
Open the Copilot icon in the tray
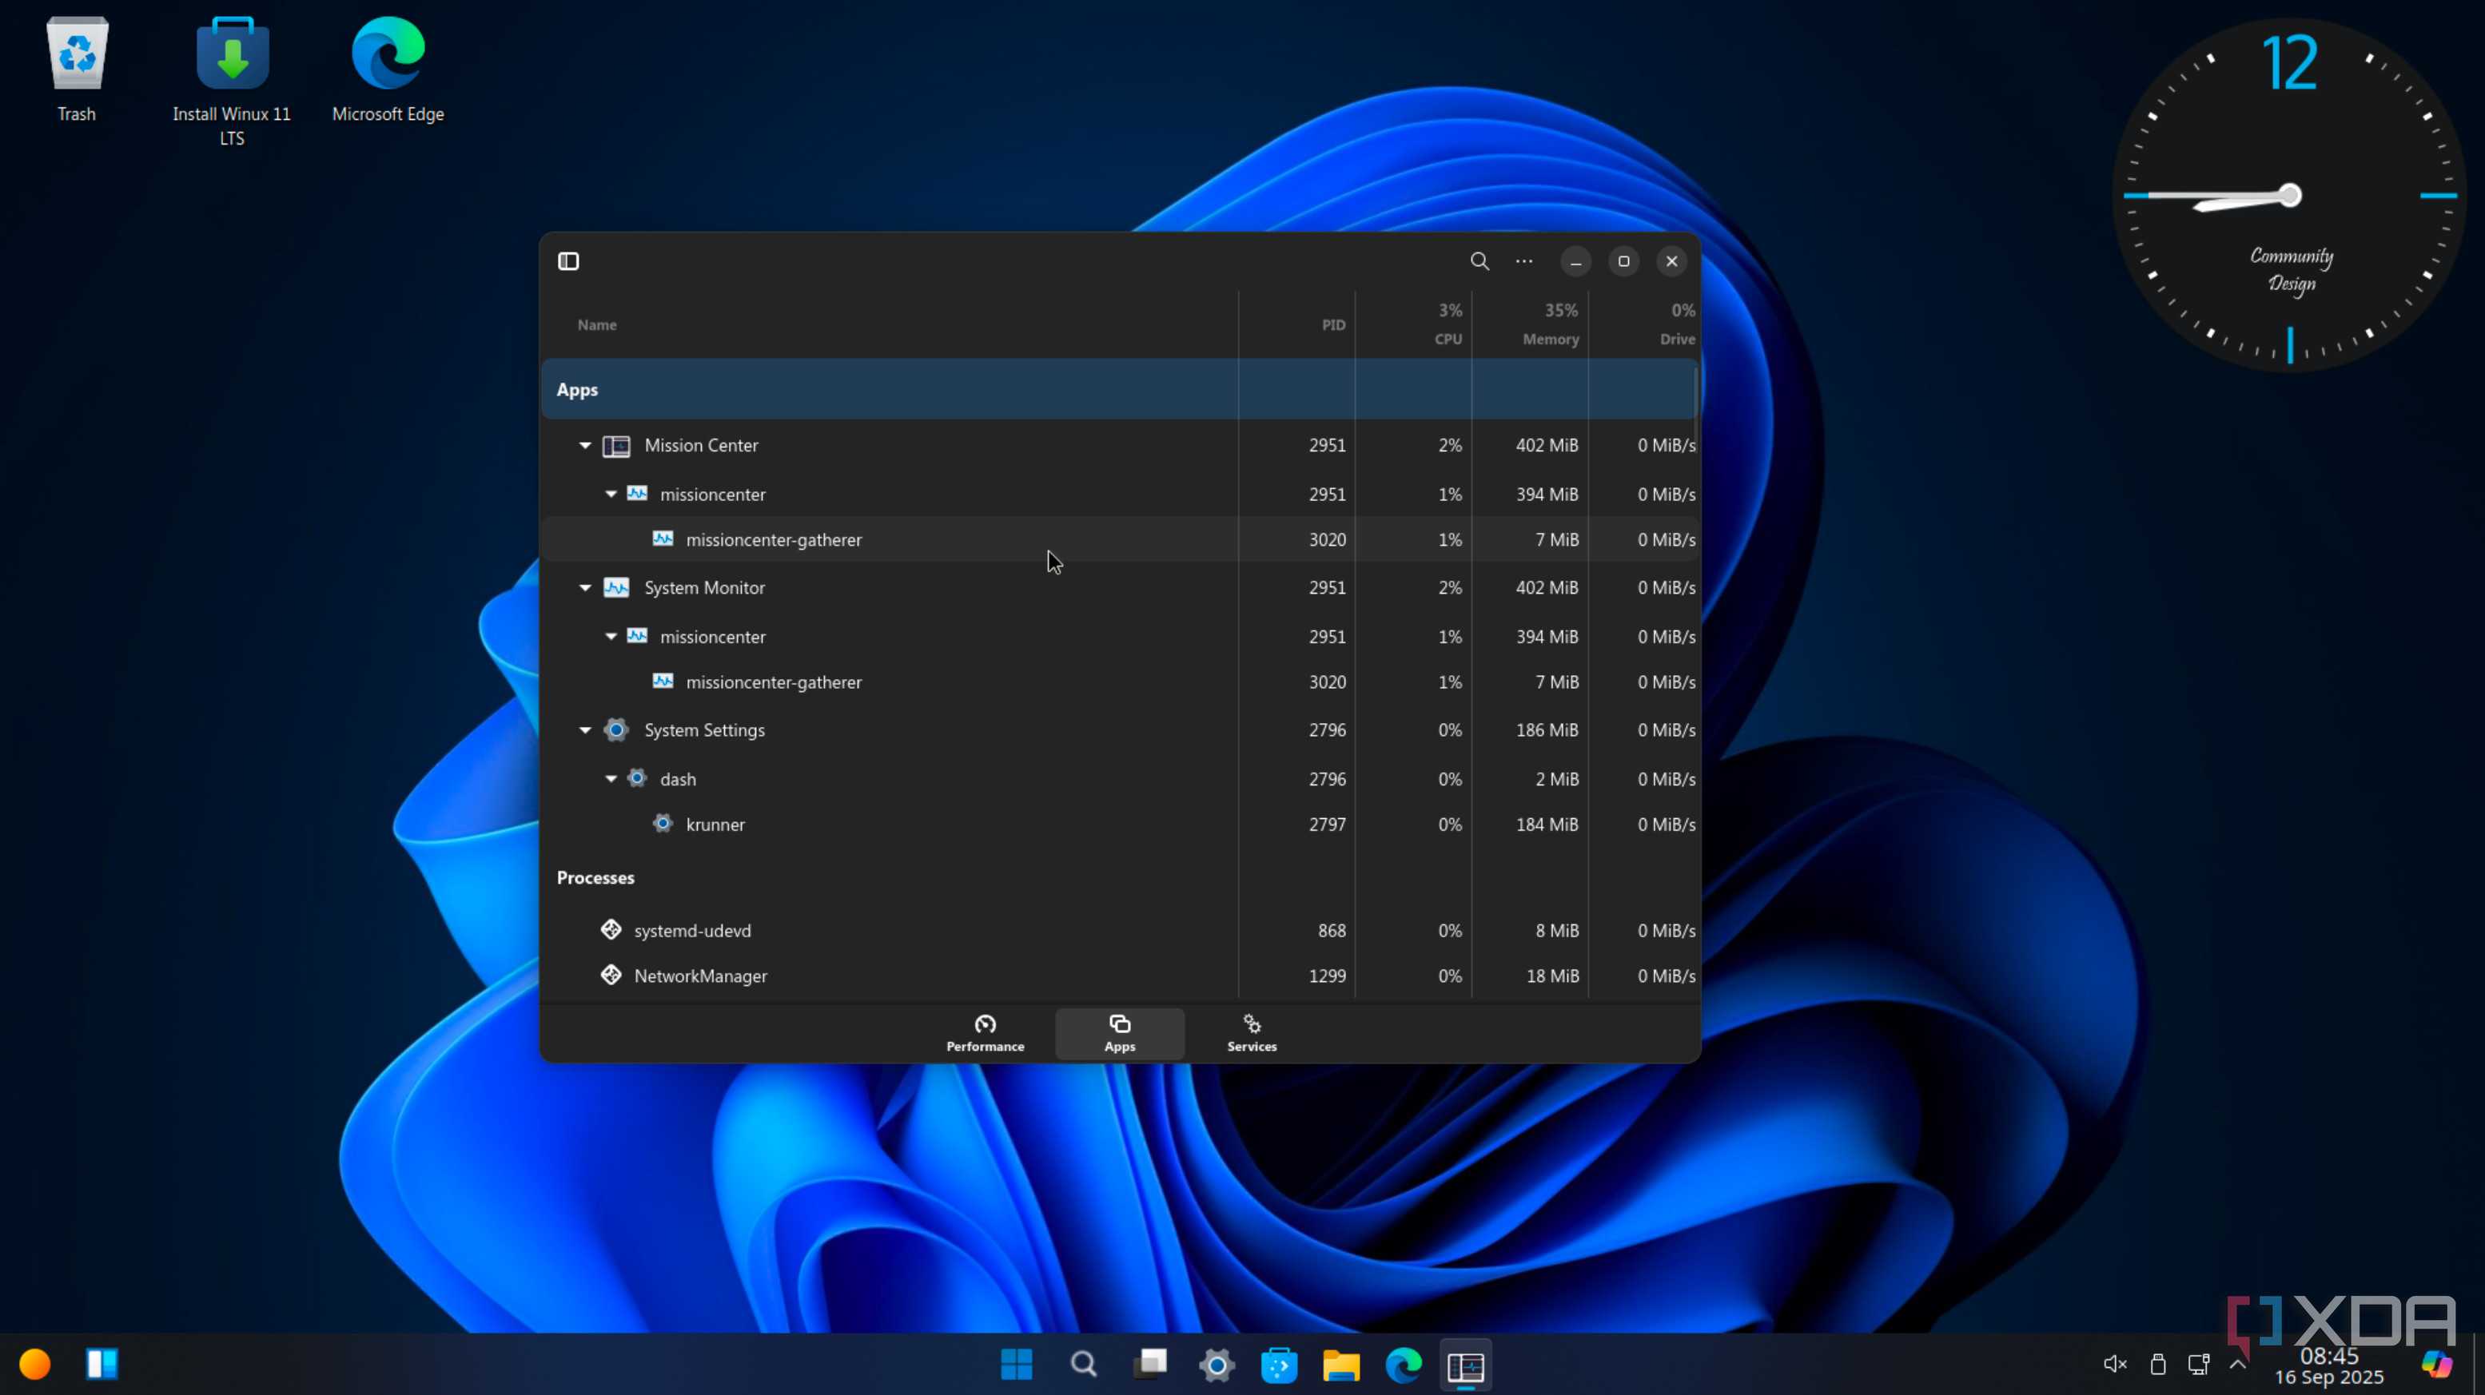pos(2437,1364)
